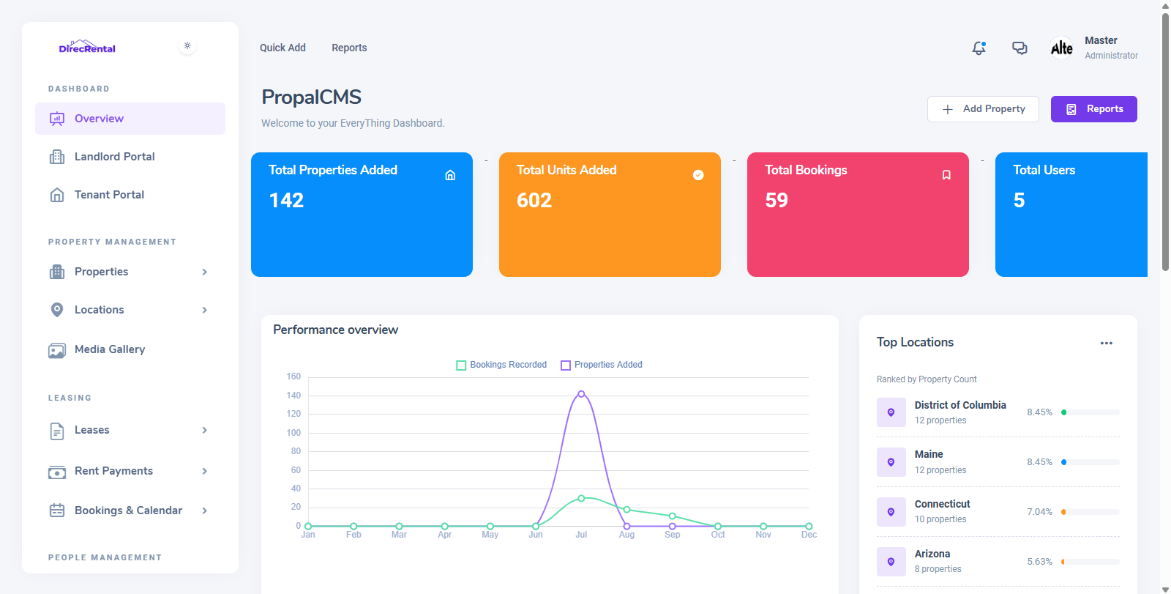The width and height of the screenshot is (1171, 594).
Task: Click the Add Property button
Action: click(x=983, y=109)
